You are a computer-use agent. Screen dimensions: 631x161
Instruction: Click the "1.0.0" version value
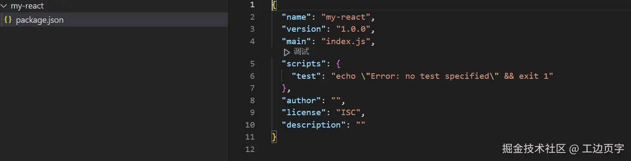click(353, 29)
